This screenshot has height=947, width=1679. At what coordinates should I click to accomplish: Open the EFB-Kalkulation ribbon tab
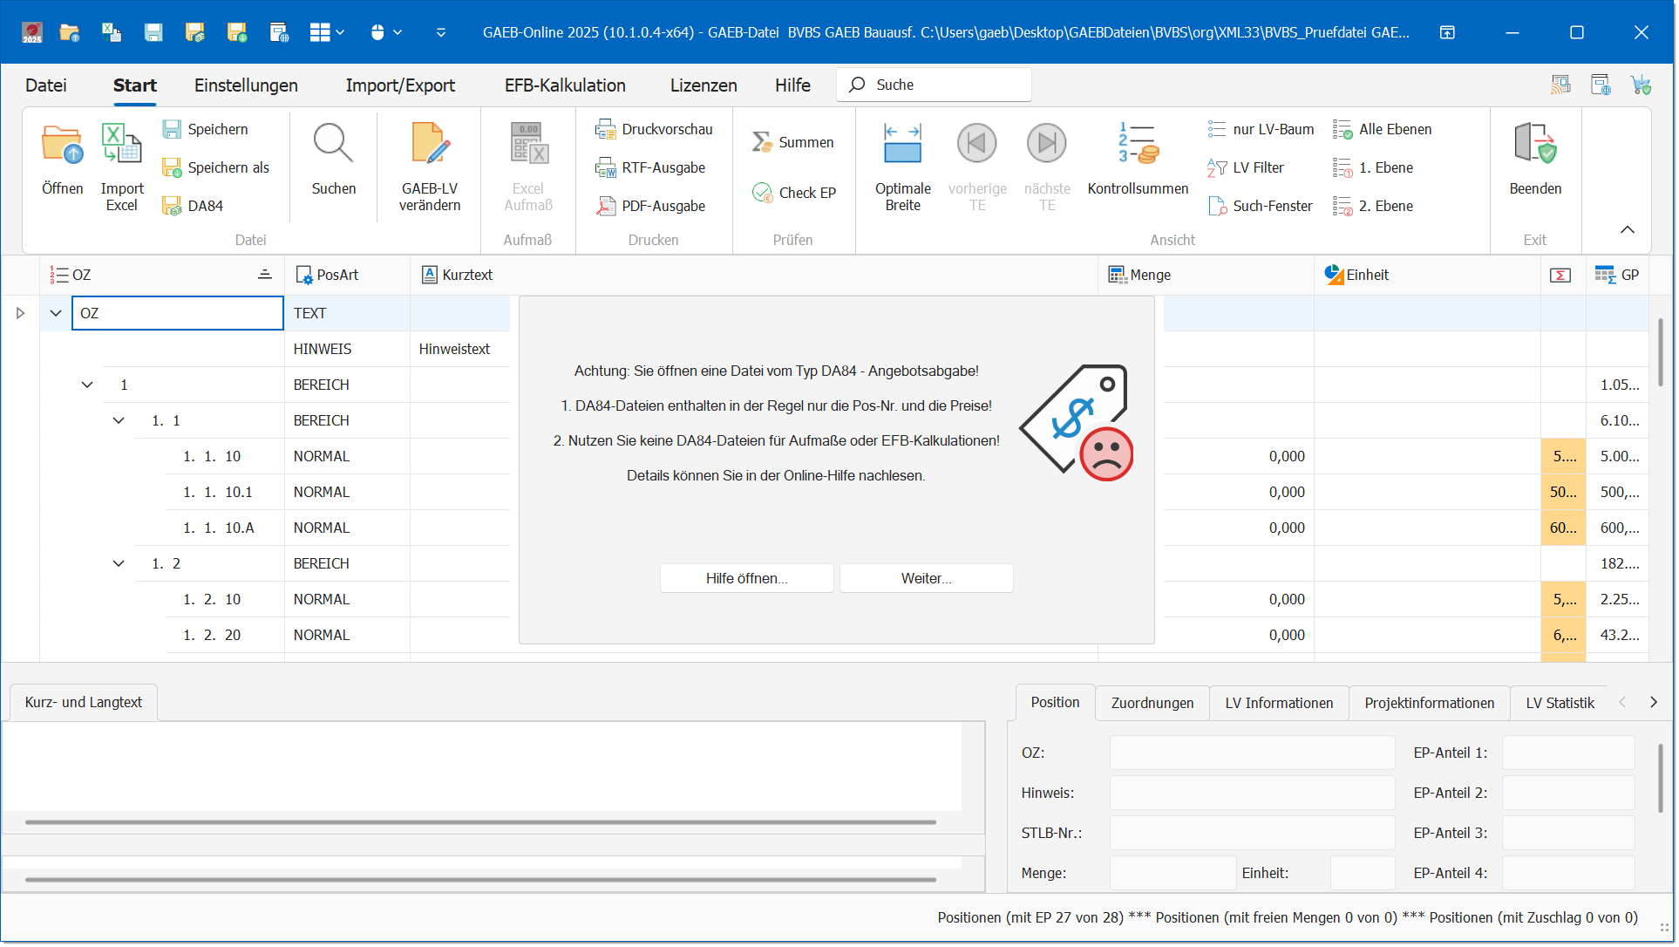(x=565, y=85)
